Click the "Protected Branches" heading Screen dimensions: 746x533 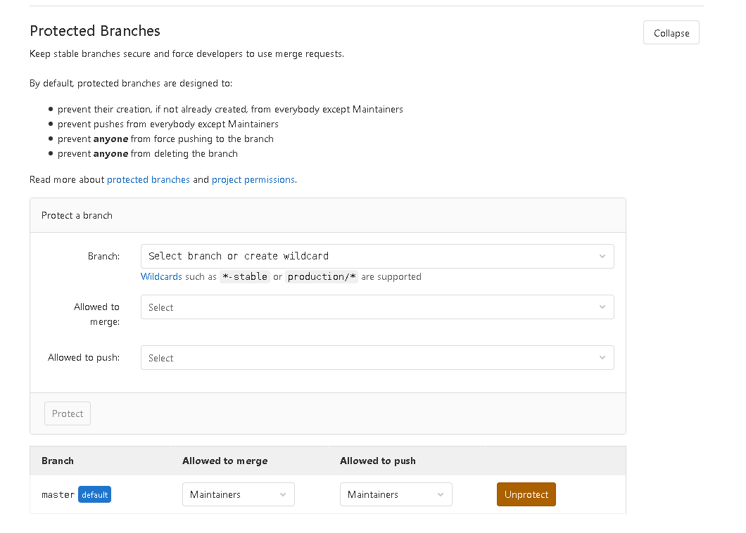point(95,31)
